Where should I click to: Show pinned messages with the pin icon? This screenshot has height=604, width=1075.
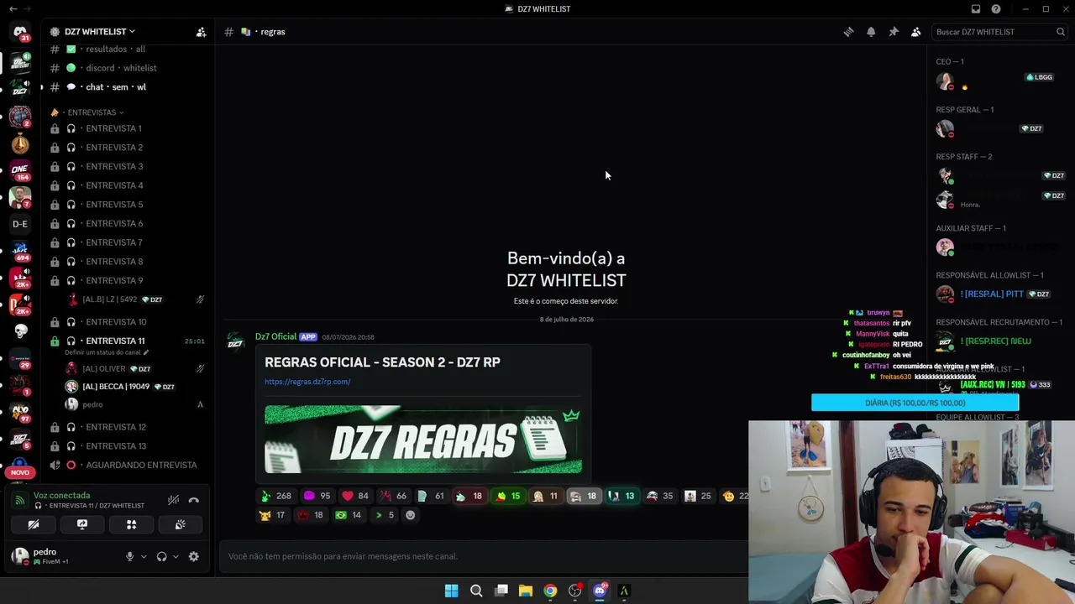pos(894,32)
